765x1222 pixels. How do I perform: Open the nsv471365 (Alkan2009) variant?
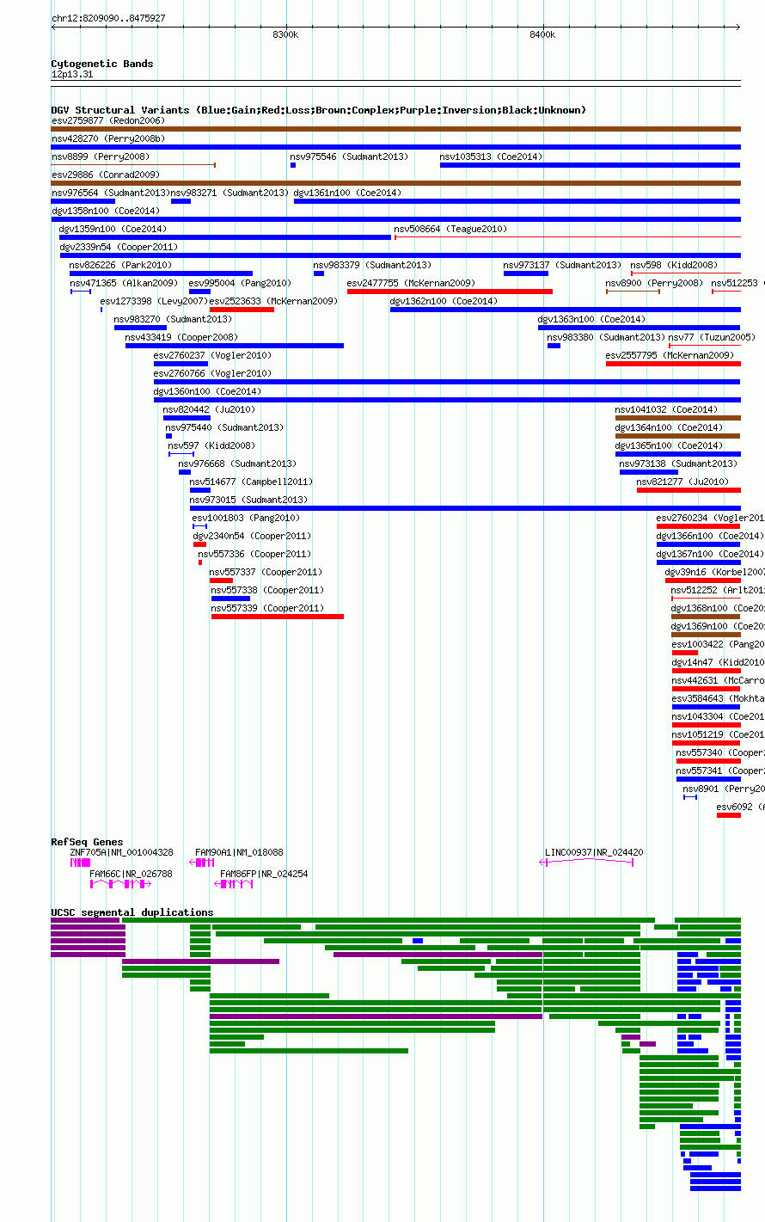click(123, 283)
